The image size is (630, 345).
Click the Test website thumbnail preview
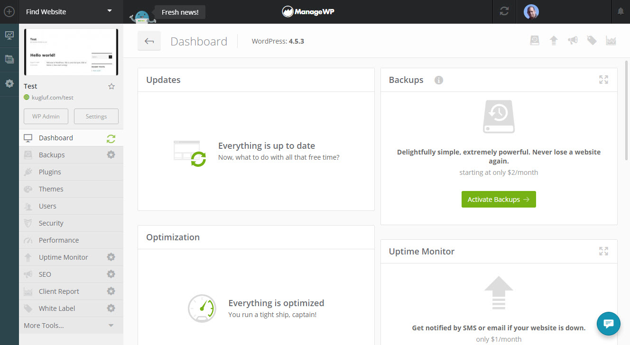(71, 52)
